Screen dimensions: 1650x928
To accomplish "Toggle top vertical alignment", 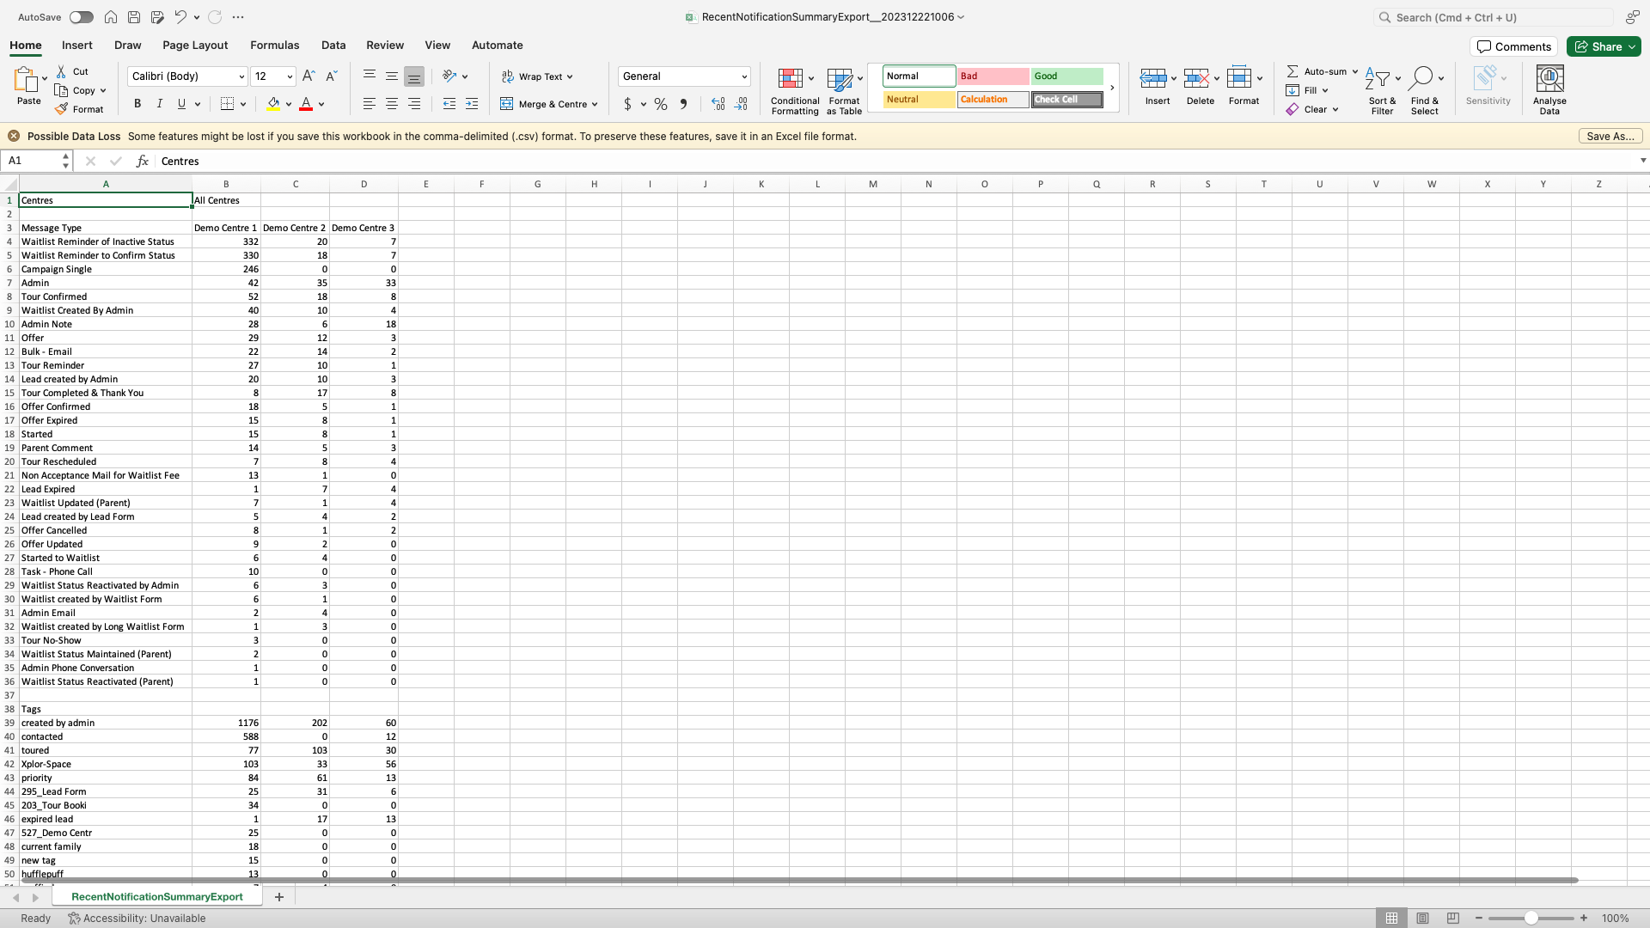I will [x=370, y=76].
